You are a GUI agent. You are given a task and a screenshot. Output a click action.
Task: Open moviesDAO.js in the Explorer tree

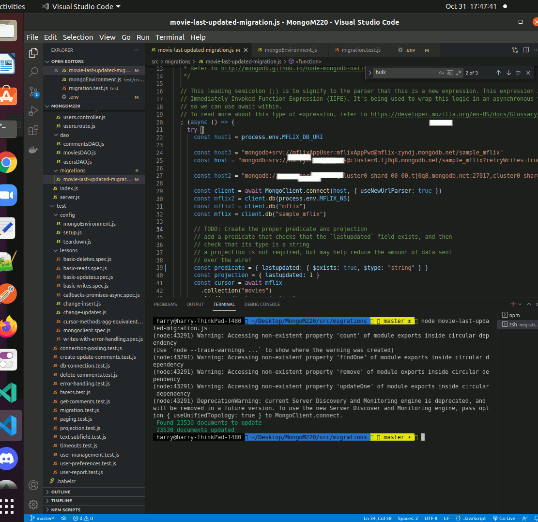[x=79, y=153]
